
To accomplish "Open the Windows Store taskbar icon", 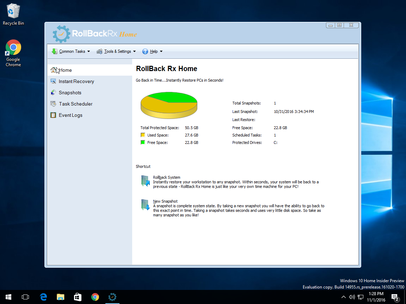I will pos(78,297).
